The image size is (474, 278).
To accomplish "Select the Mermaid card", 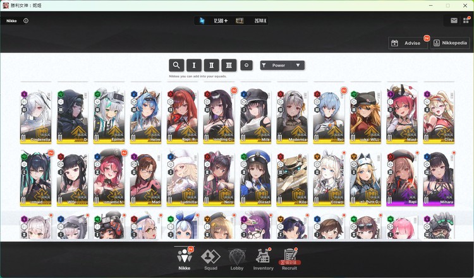I will click(35, 179).
